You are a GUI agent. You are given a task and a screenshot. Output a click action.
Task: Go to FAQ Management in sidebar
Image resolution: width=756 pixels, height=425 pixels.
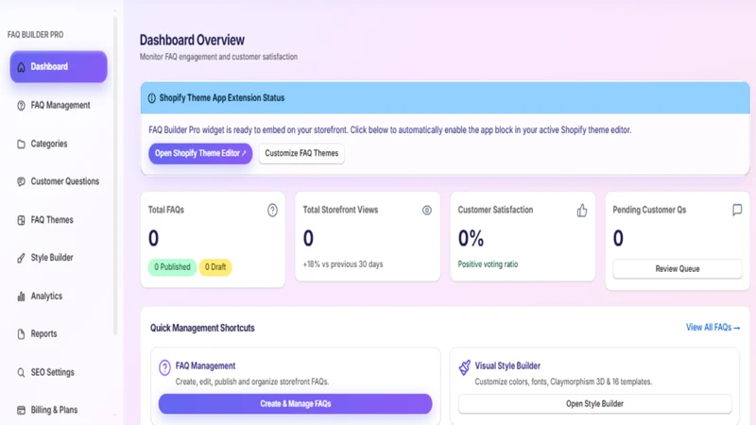coord(59,105)
